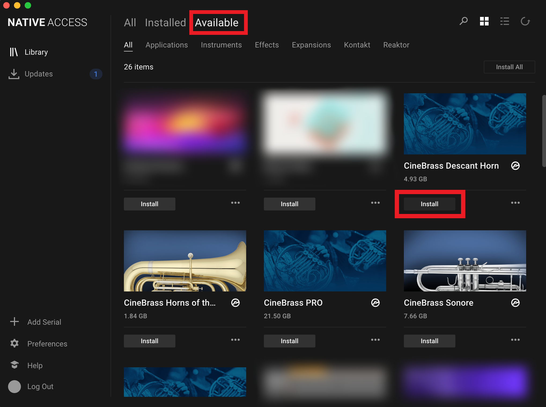Image resolution: width=546 pixels, height=407 pixels.
Task: Click the product list scrollbar
Action: point(544,131)
